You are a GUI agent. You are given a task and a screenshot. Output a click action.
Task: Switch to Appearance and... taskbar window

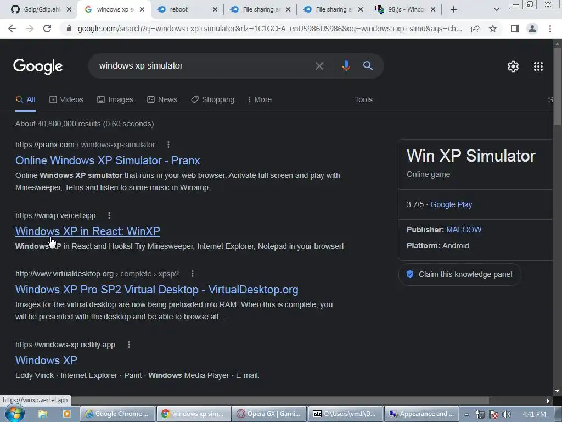pos(421,414)
